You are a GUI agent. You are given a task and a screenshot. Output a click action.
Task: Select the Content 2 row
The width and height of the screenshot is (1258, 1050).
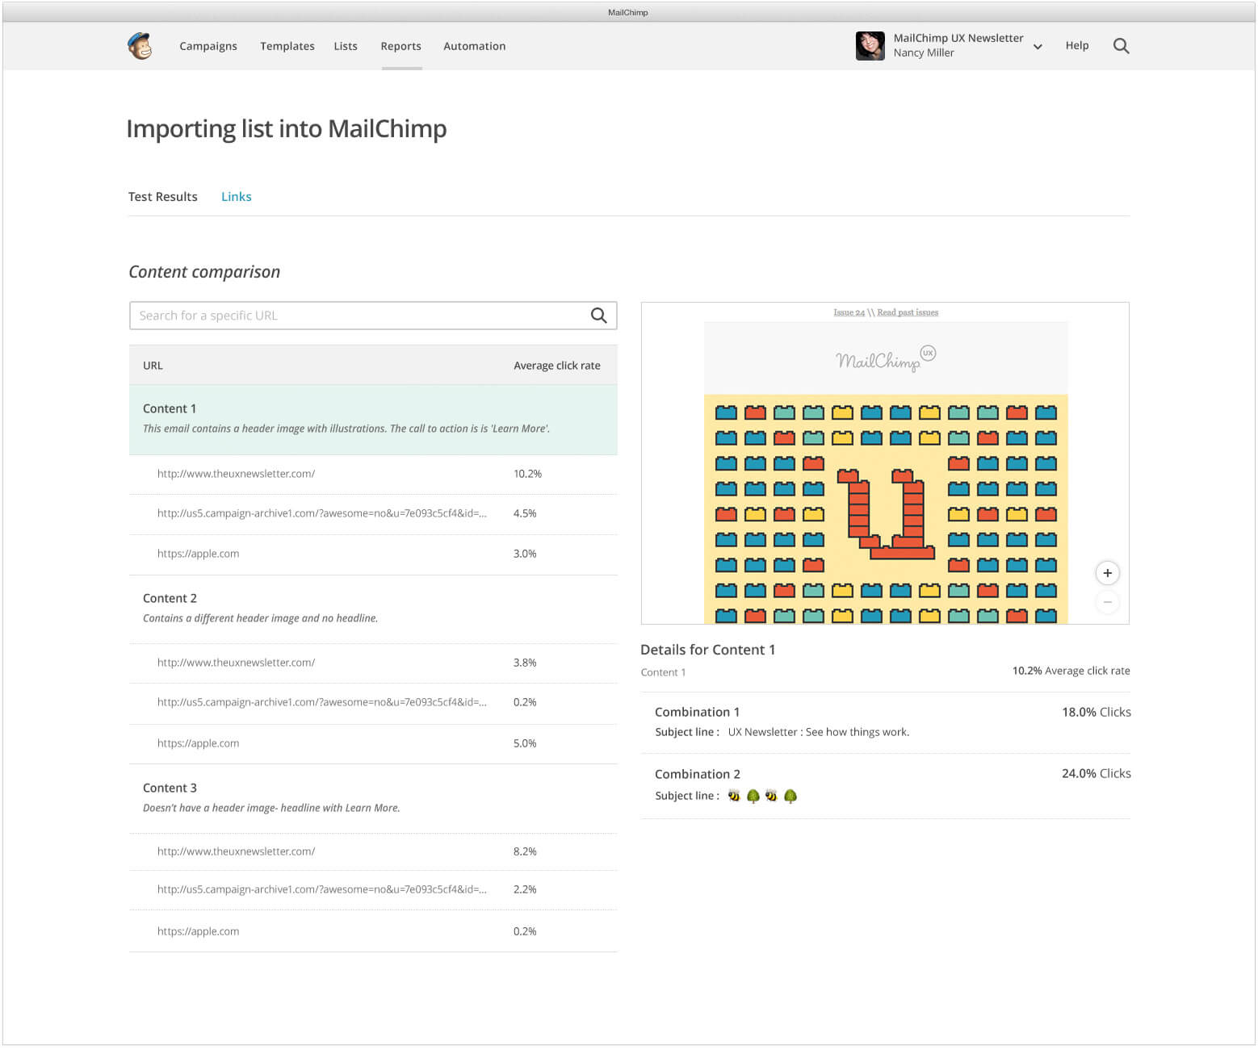(x=373, y=609)
